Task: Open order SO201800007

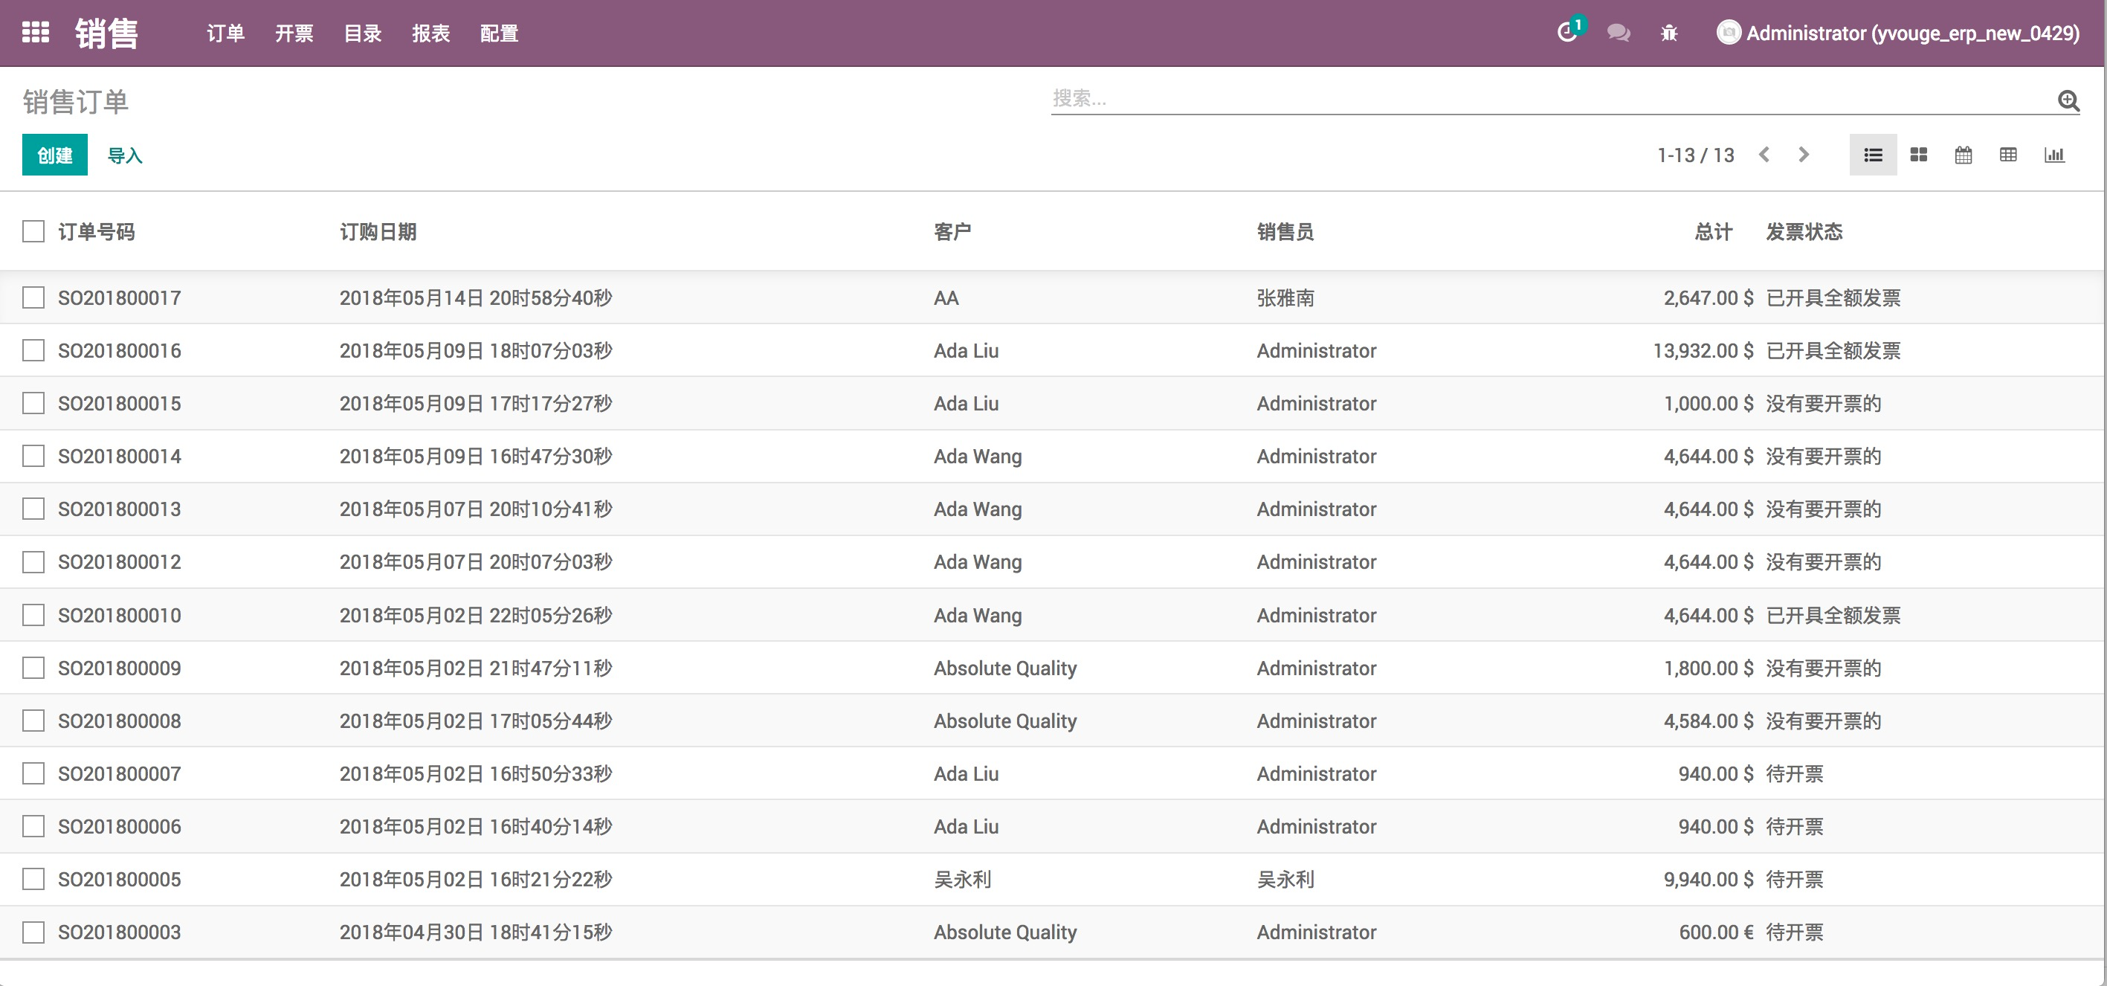Action: (x=120, y=773)
